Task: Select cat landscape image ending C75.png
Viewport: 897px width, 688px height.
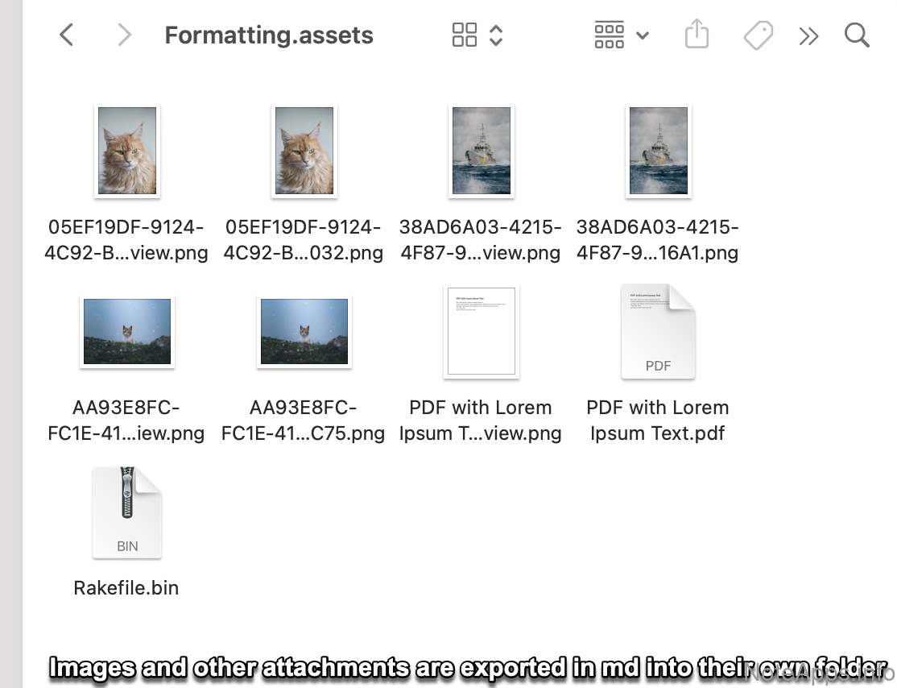Action: (x=304, y=331)
